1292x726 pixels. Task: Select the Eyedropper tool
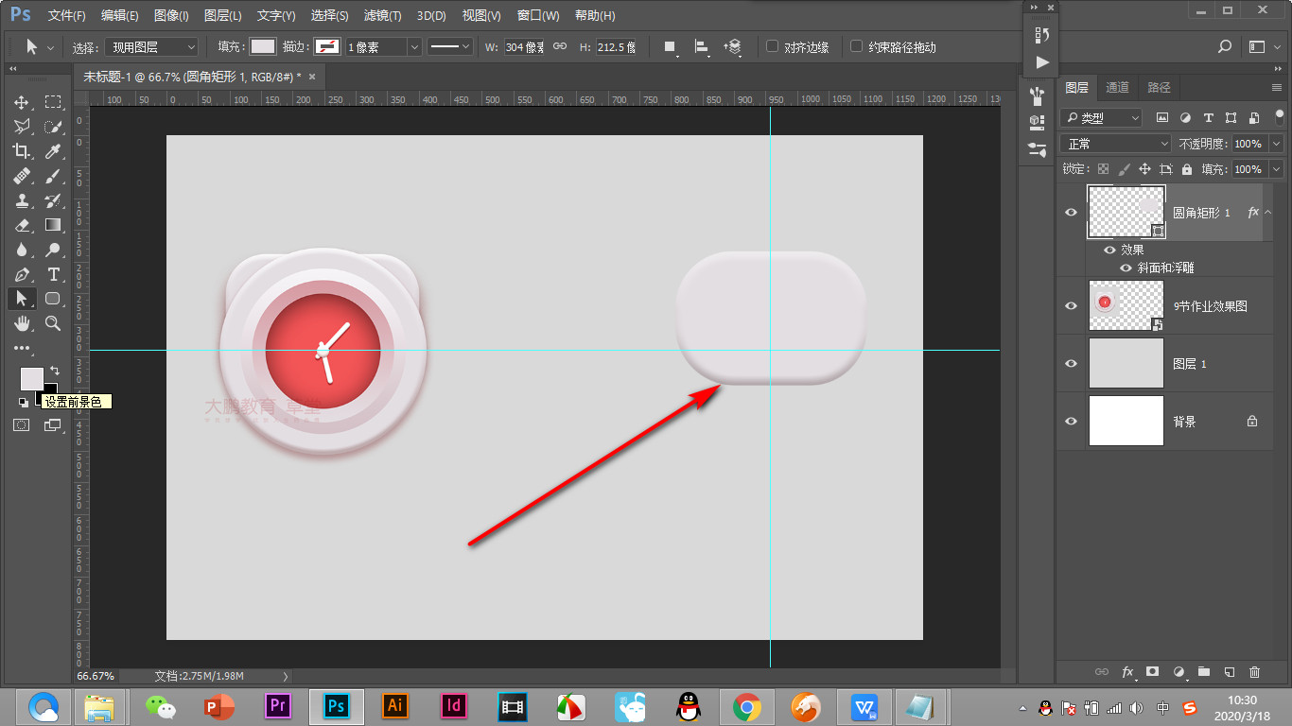pyautogui.click(x=53, y=151)
